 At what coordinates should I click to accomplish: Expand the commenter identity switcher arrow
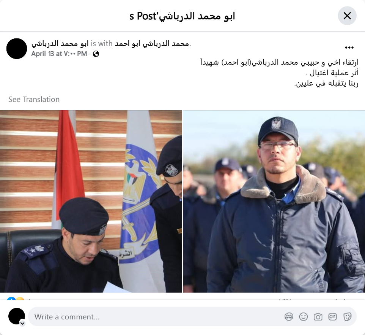(x=22, y=323)
